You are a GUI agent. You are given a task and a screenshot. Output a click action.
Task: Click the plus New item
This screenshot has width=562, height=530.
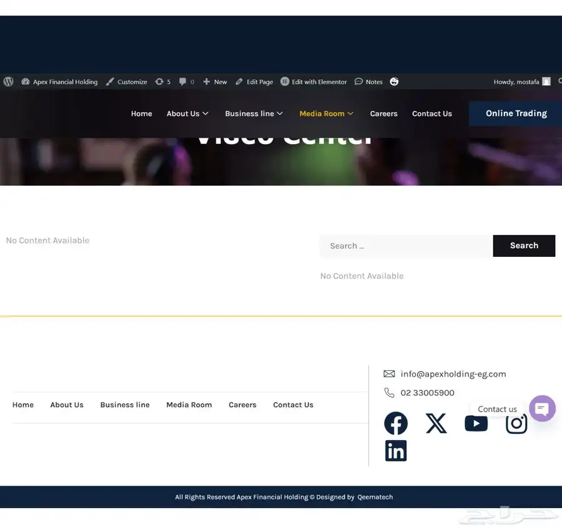215,82
